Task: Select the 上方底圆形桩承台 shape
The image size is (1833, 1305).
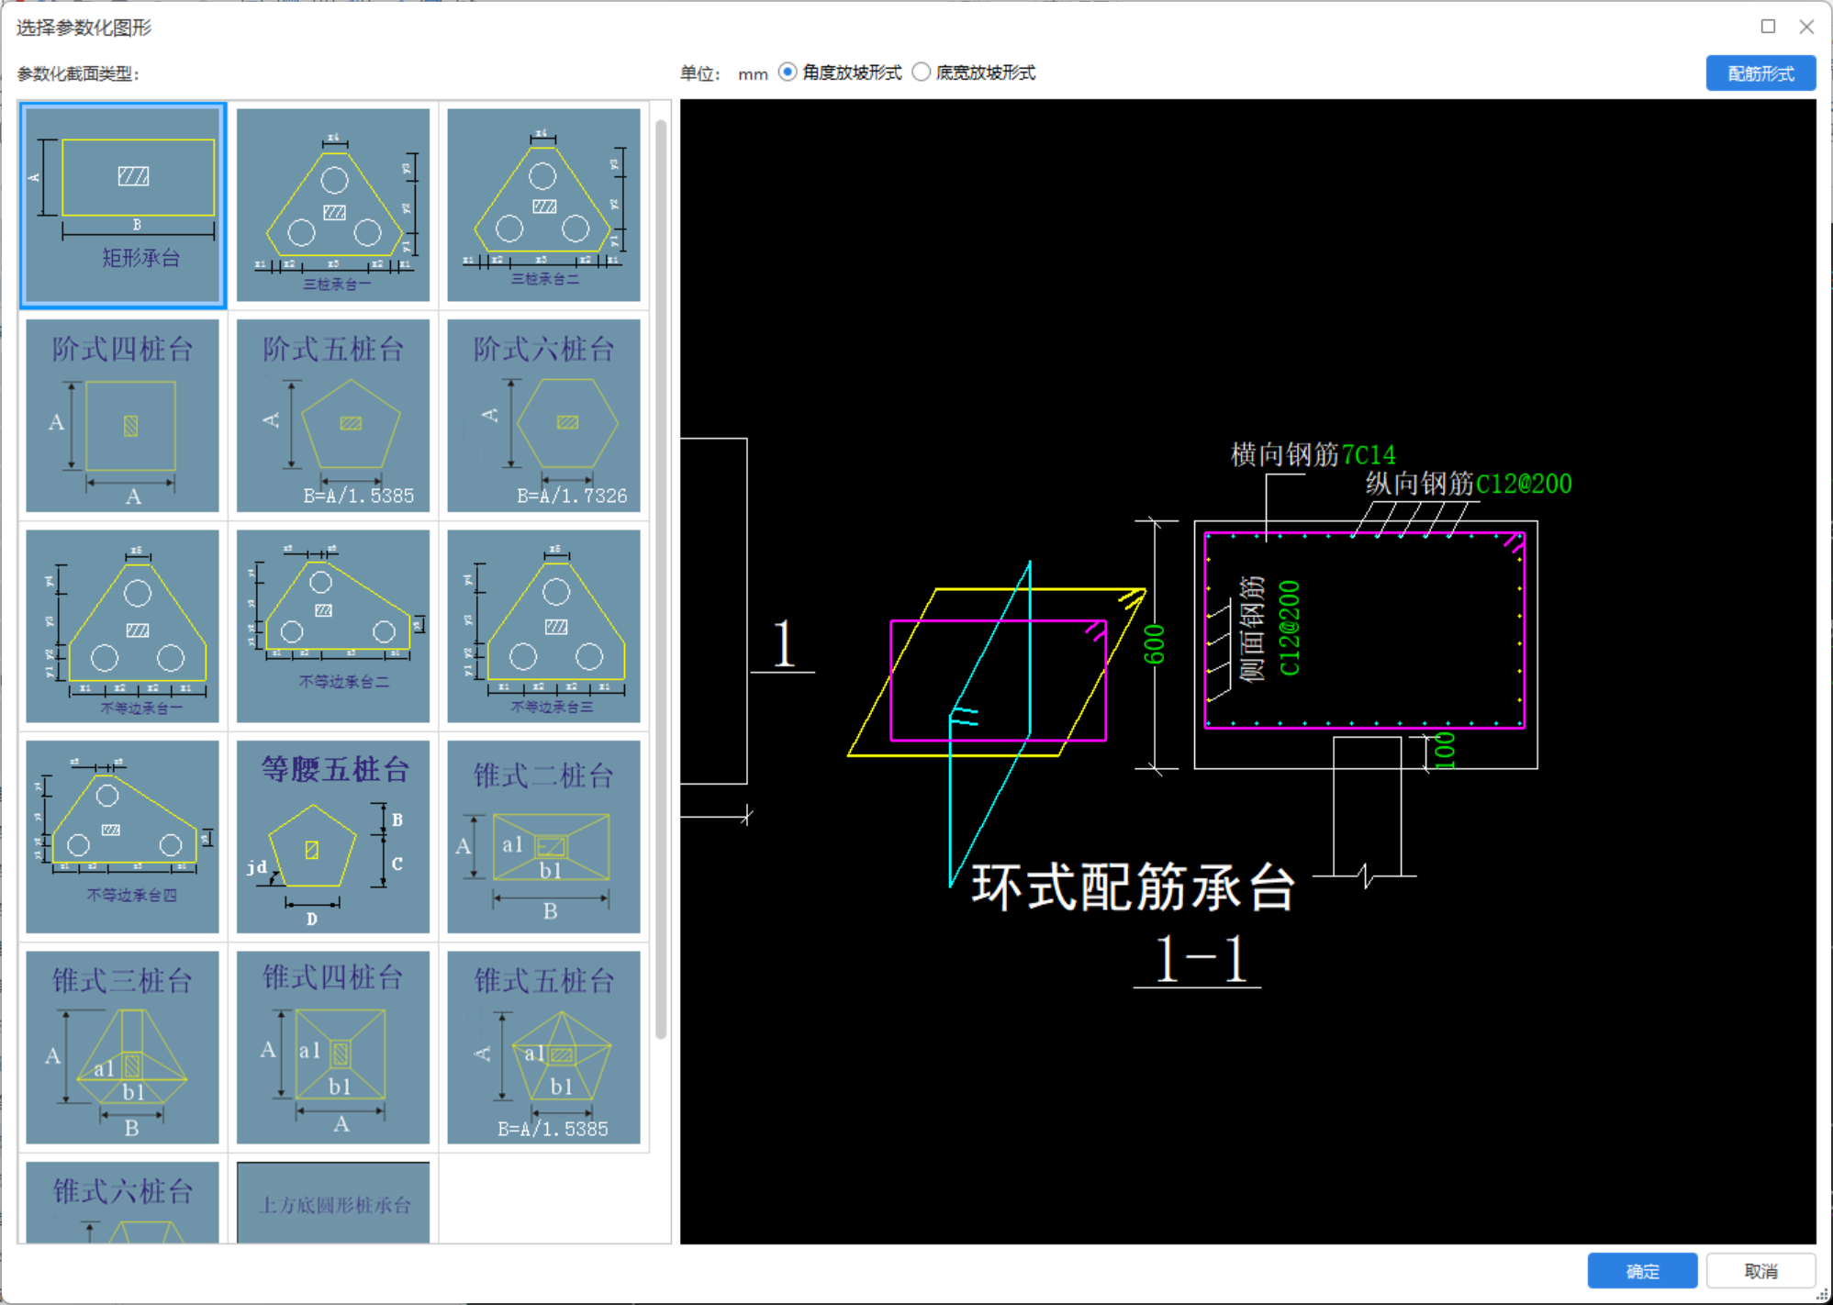Action: (333, 1202)
